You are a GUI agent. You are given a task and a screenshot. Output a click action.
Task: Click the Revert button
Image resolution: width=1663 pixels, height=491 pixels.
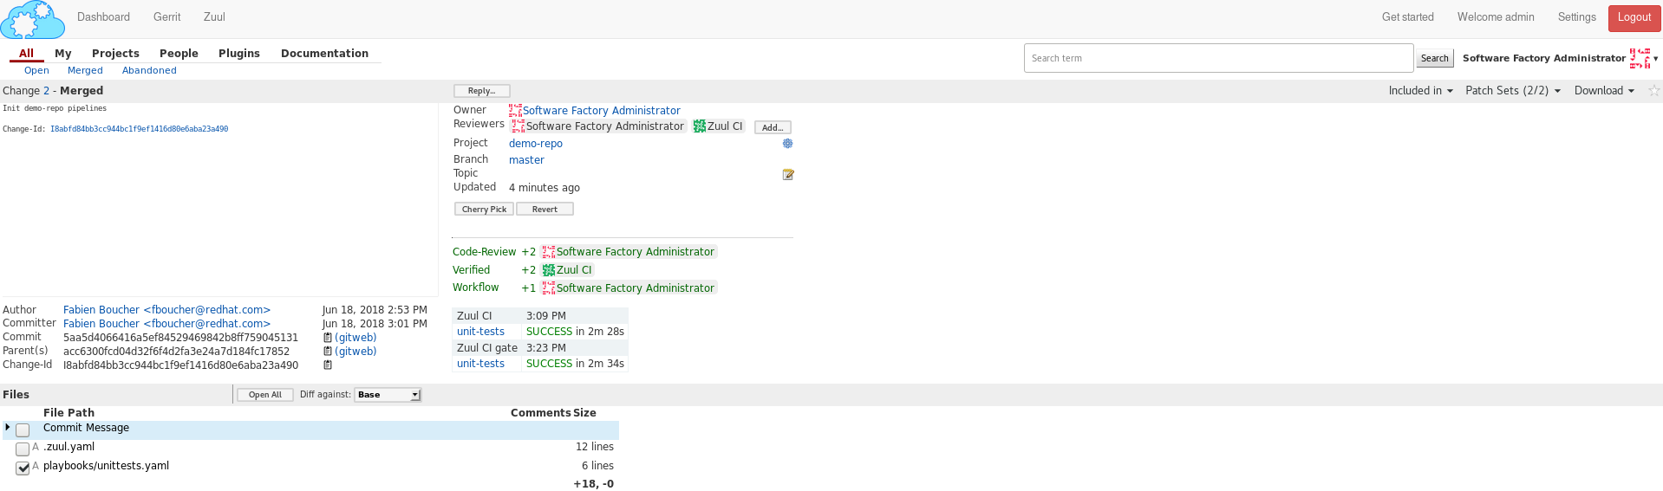545,210
